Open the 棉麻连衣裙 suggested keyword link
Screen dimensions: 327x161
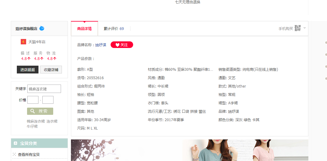36,121
